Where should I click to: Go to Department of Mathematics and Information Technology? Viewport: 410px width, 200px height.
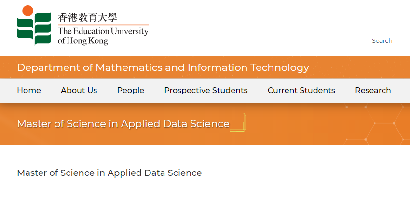pyautogui.click(x=163, y=67)
